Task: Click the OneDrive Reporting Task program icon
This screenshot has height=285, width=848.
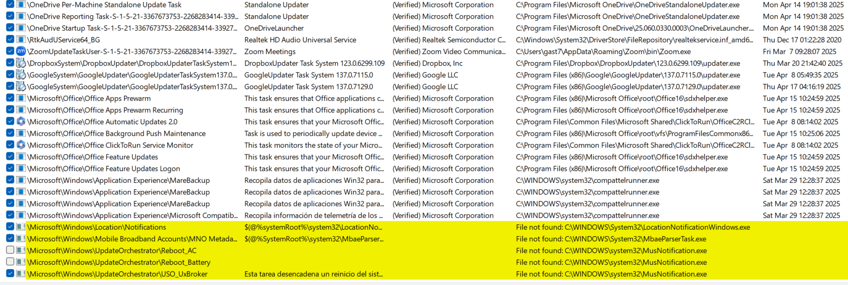Action: pos(21,16)
